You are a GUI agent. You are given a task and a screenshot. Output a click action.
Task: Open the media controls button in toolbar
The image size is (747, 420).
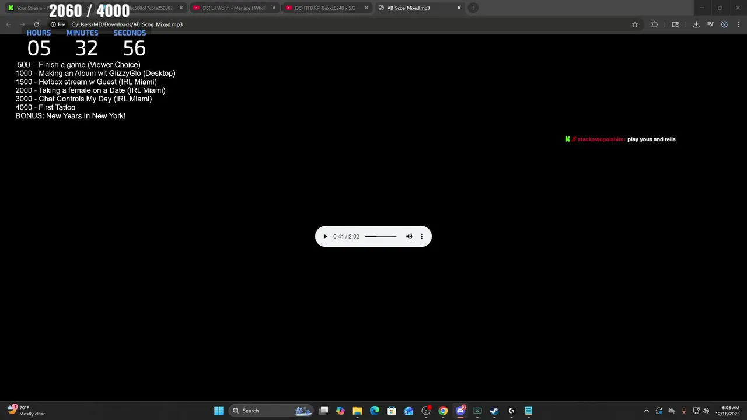(710, 24)
